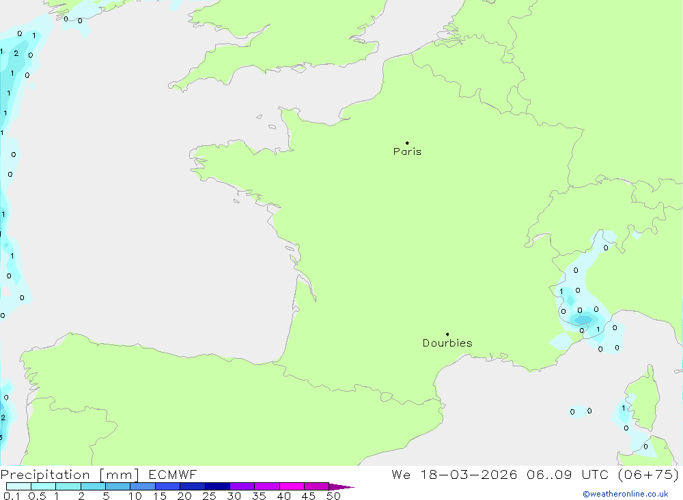Pick the 2–5 mm legend swatch
Screen dimensions: 683x500
(x=93, y=486)
